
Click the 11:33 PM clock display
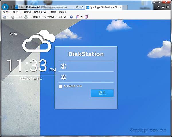pos(32,66)
